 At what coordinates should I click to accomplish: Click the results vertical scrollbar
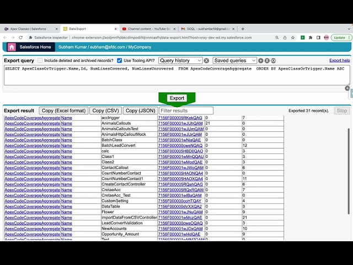(349, 171)
